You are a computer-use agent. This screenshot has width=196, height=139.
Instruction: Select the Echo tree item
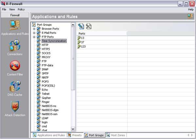[45, 90]
